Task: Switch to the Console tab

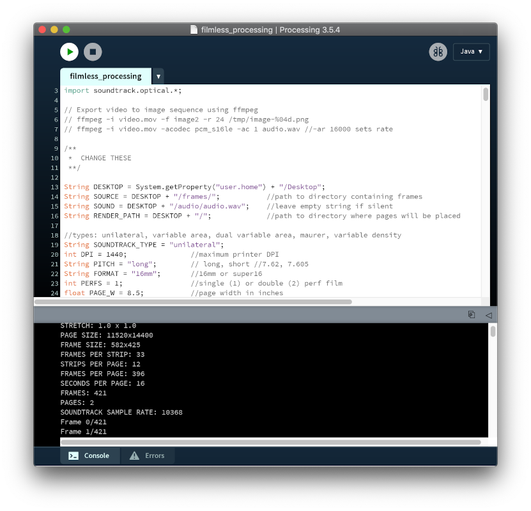Action: [x=89, y=455]
